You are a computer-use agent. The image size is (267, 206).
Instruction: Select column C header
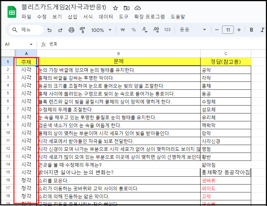(226, 54)
